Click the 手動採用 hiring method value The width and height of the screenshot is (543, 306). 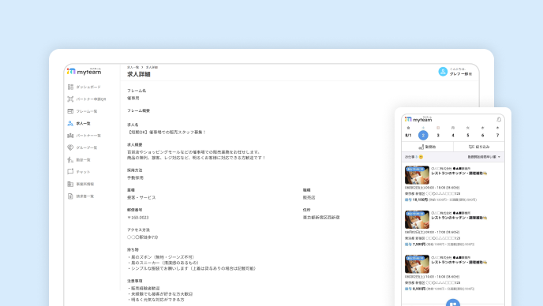(135, 177)
